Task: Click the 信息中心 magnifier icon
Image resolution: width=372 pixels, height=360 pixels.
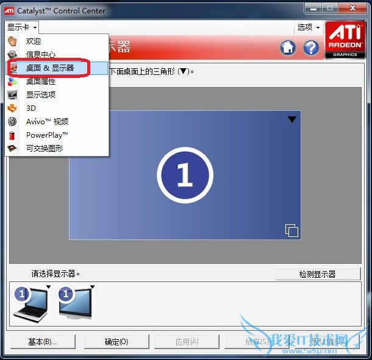Action: coord(12,54)
